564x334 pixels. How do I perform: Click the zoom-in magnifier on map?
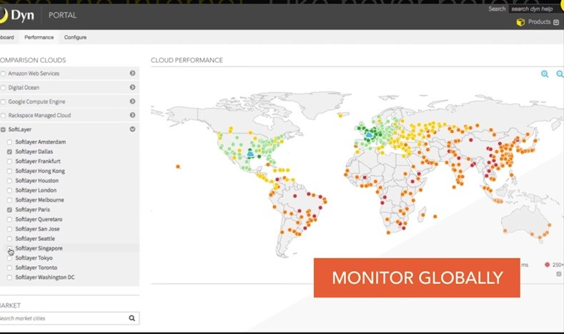point(545,74)
